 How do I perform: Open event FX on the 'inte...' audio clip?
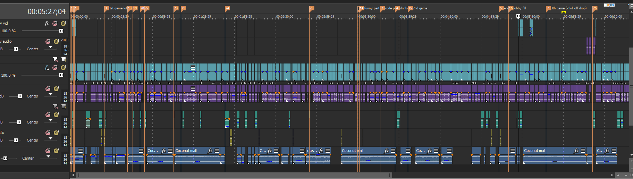321,151
